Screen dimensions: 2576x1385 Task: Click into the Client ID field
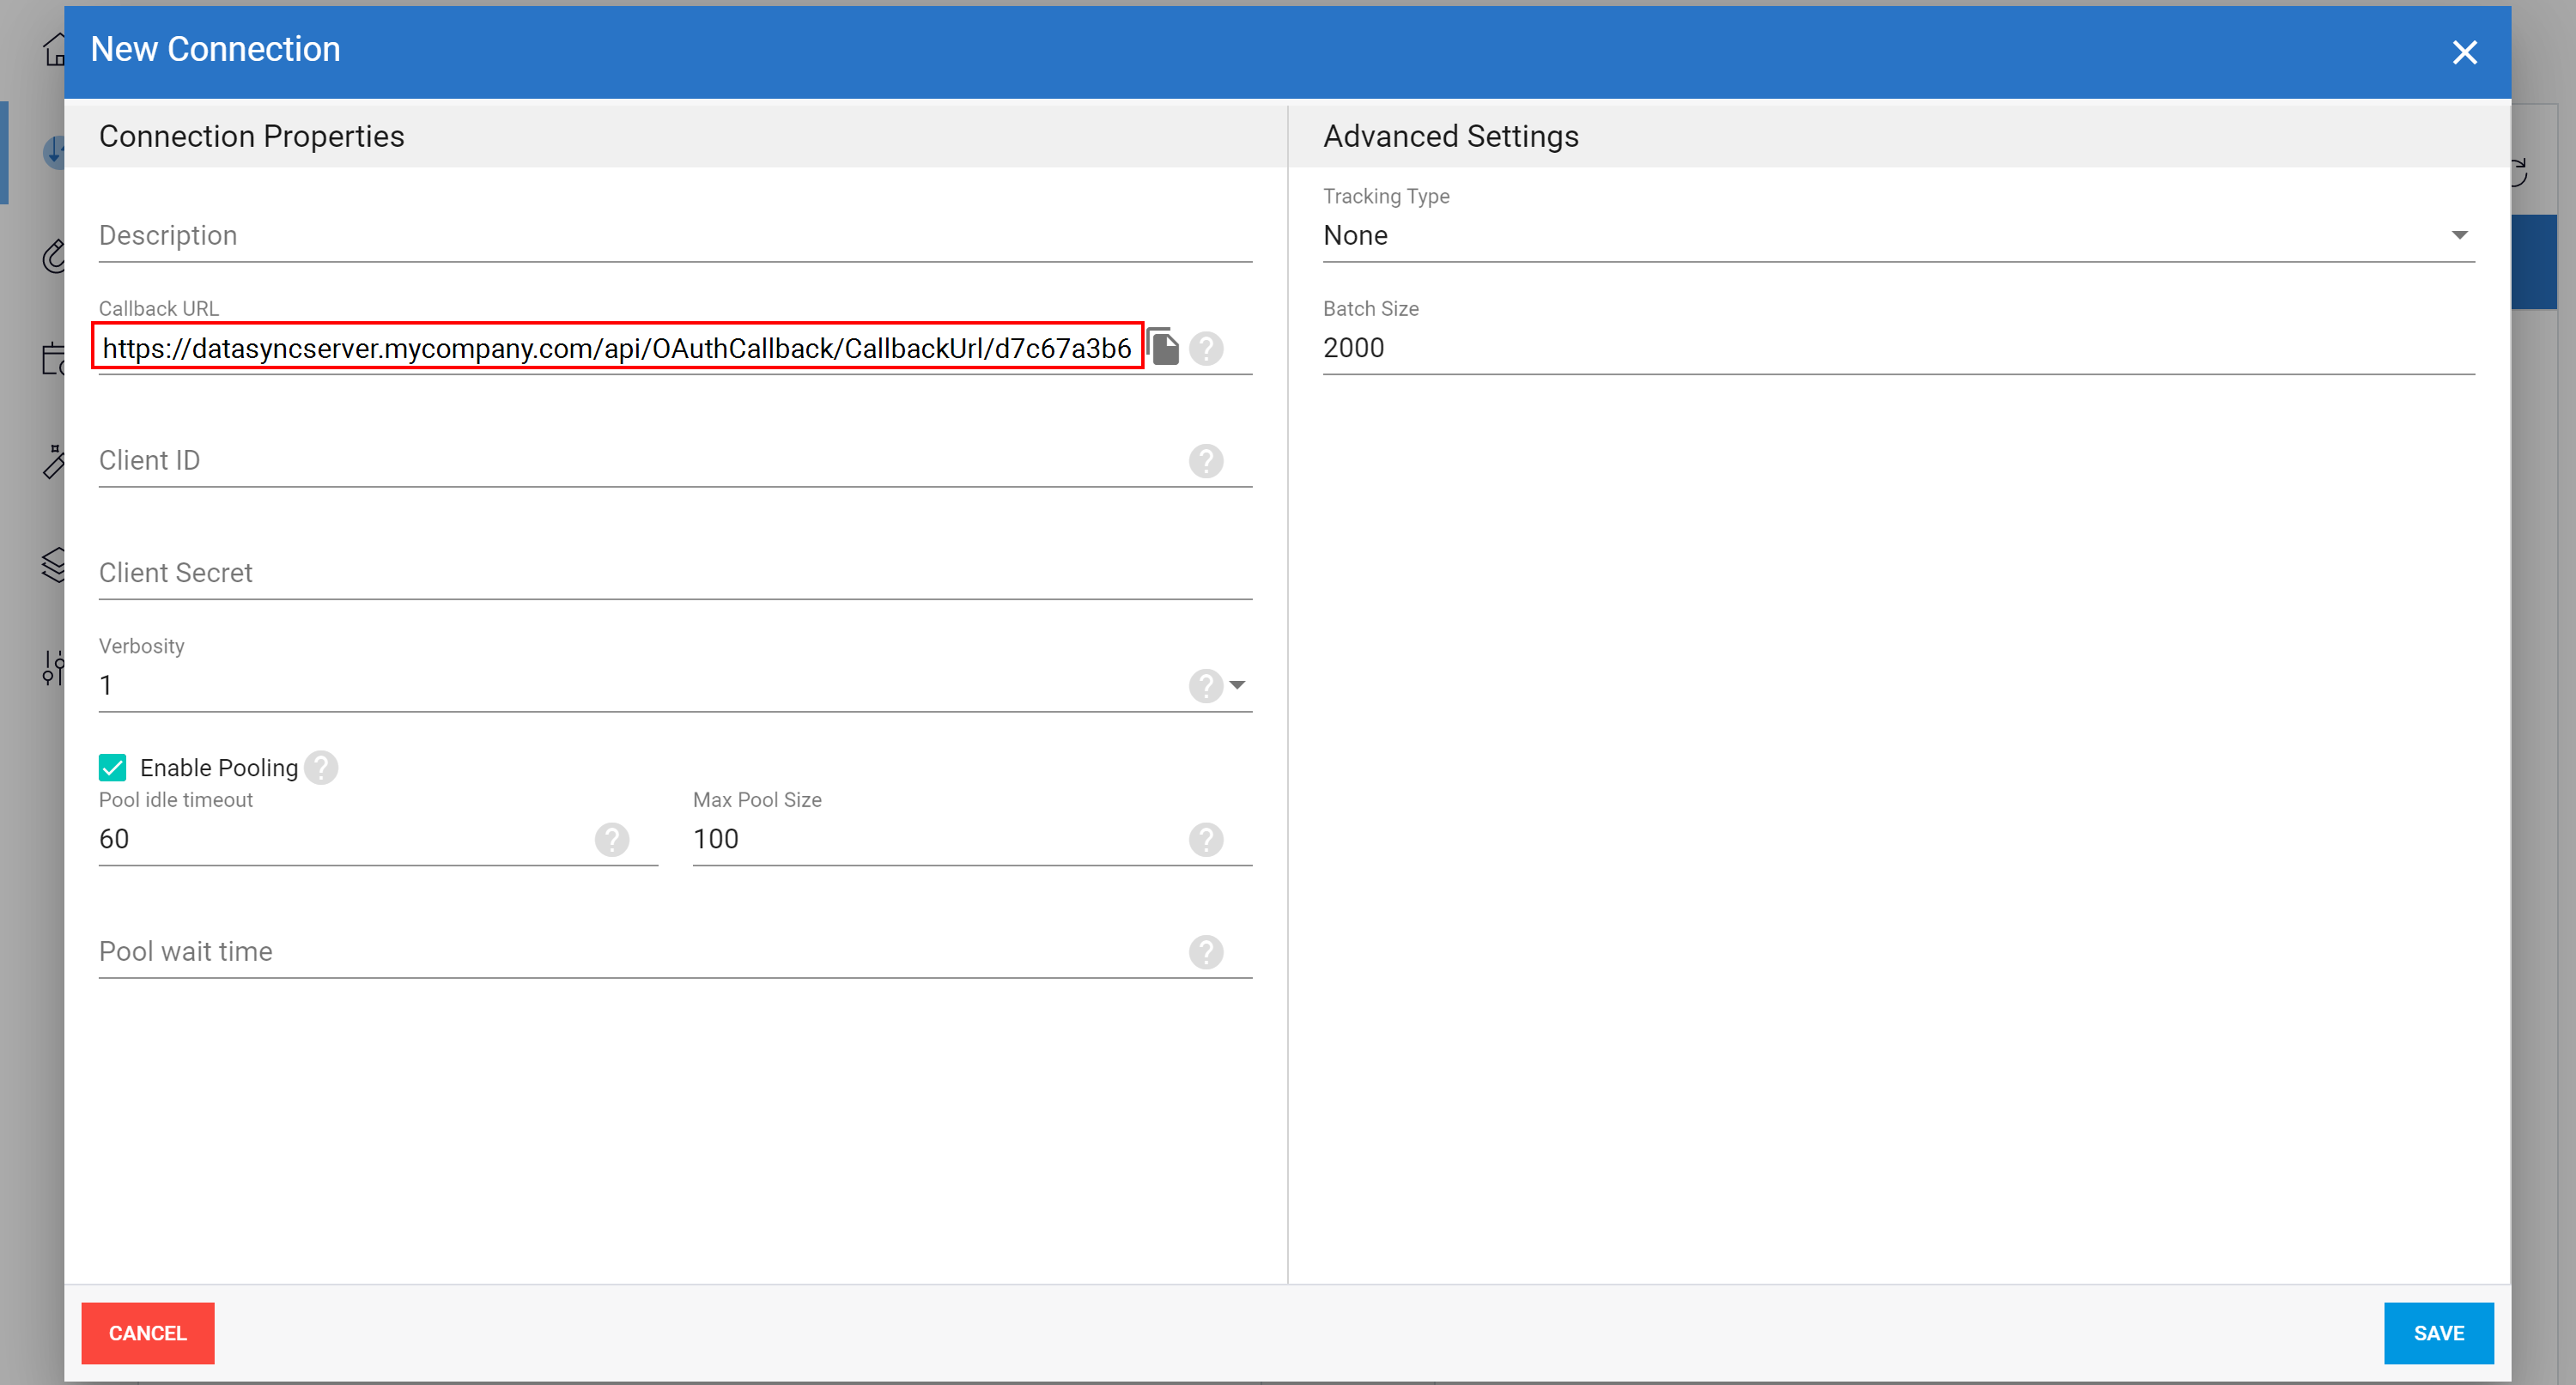pyautogui.click(x=640, y=461)
